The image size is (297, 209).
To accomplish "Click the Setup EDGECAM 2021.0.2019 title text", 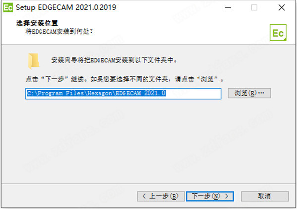I will [66, 7].
